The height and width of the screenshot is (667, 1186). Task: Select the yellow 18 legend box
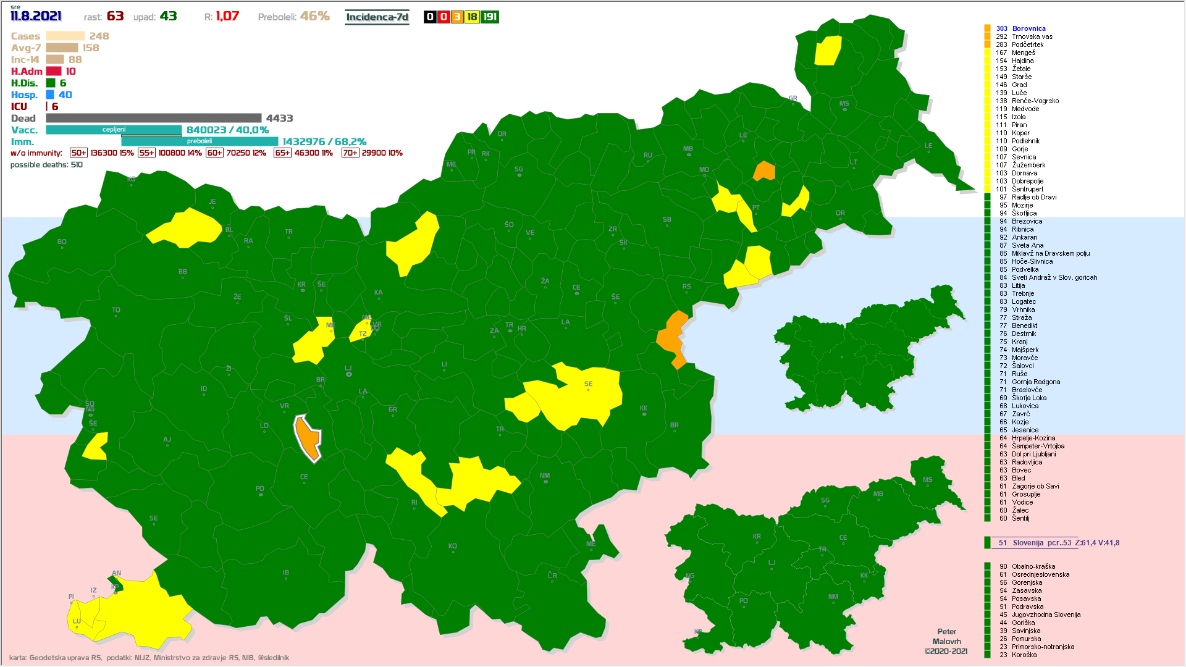point(472,17)
